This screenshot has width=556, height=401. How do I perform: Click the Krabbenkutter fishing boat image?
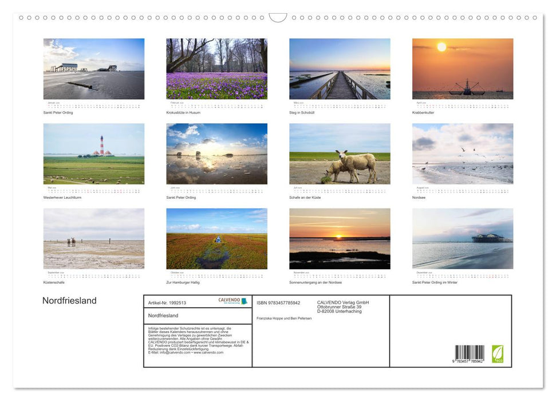(x=463, y=68)
